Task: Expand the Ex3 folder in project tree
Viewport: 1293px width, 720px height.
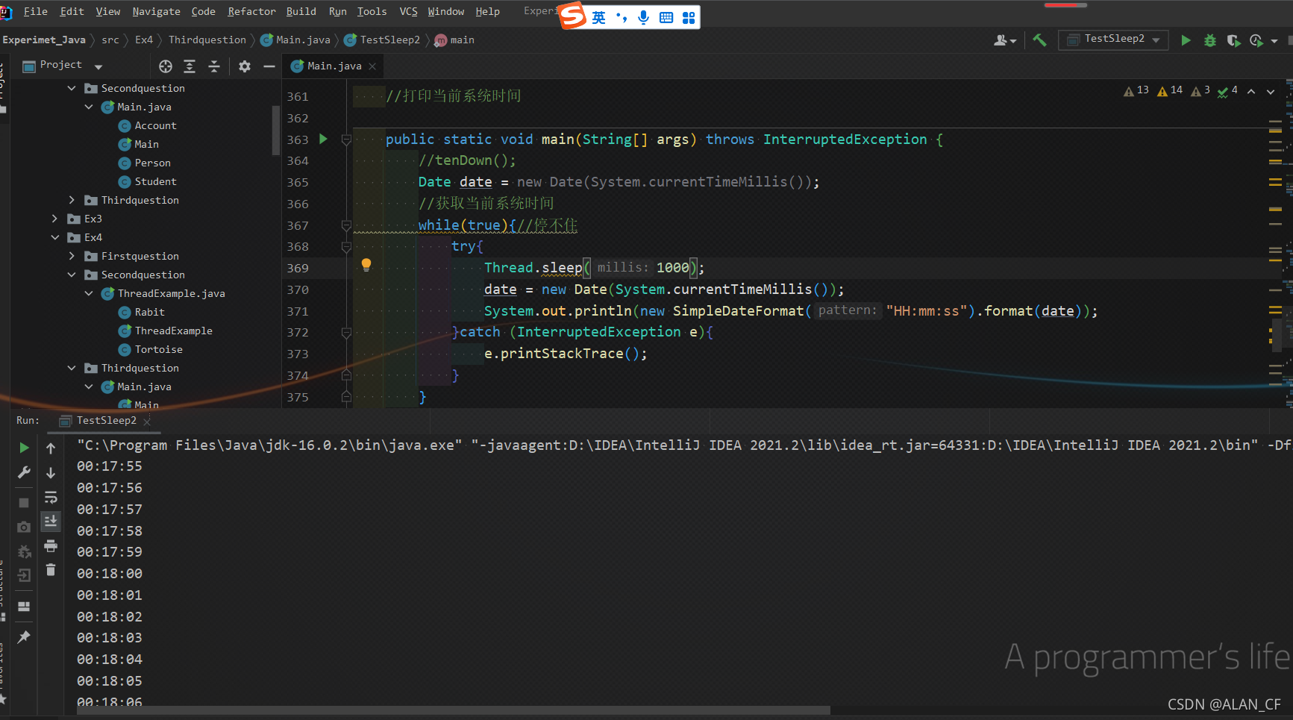Action: (54, 219)
